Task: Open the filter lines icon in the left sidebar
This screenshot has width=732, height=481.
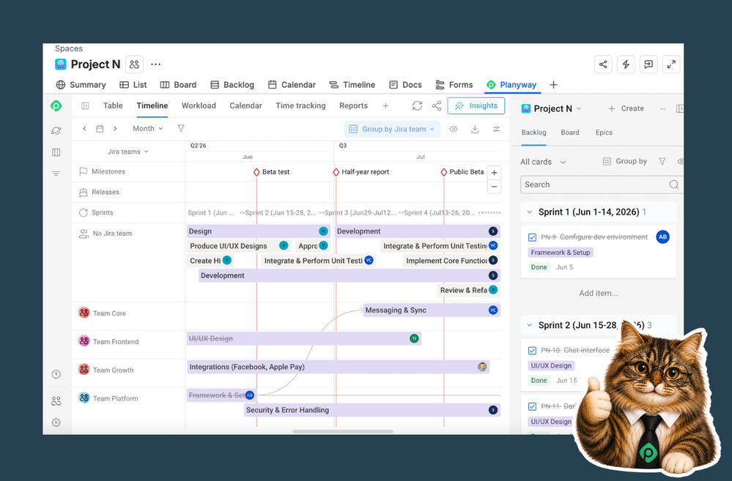Action: (x=56, y=174)
